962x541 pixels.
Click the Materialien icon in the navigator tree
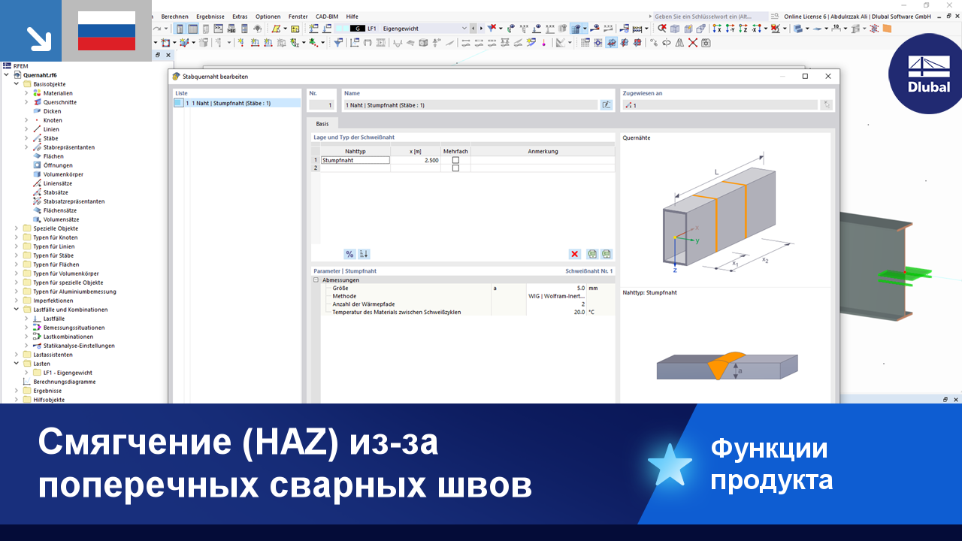(37, 93)
